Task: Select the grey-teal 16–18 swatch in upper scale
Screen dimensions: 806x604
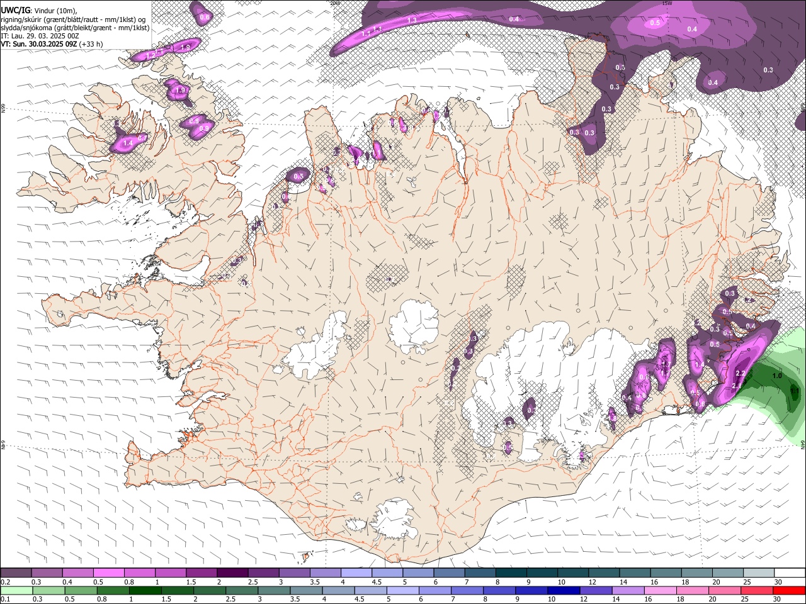Action: pos(666,573)
